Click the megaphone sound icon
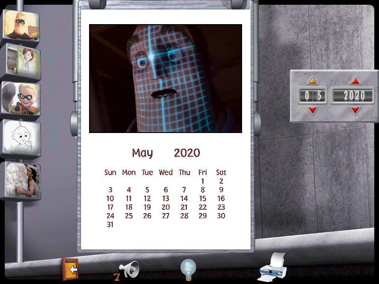 [129, 269]
